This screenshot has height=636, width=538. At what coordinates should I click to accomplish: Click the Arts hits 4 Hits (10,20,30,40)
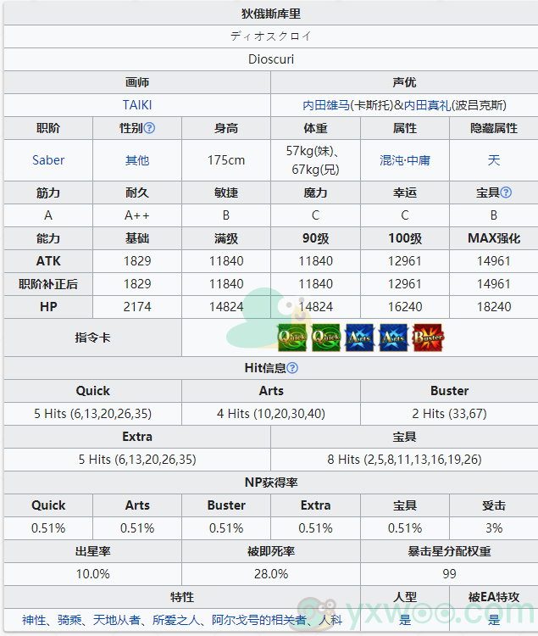pyautogui.click(x=271, y=414)
